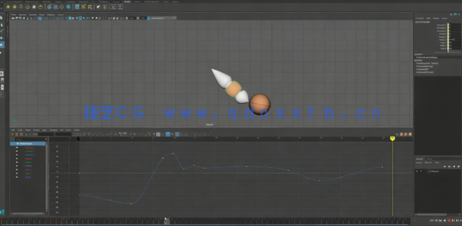The height and width of the screenshot is (226, 462).
Task: Open the viewport Lighting menu
Action: click(33, 14)
